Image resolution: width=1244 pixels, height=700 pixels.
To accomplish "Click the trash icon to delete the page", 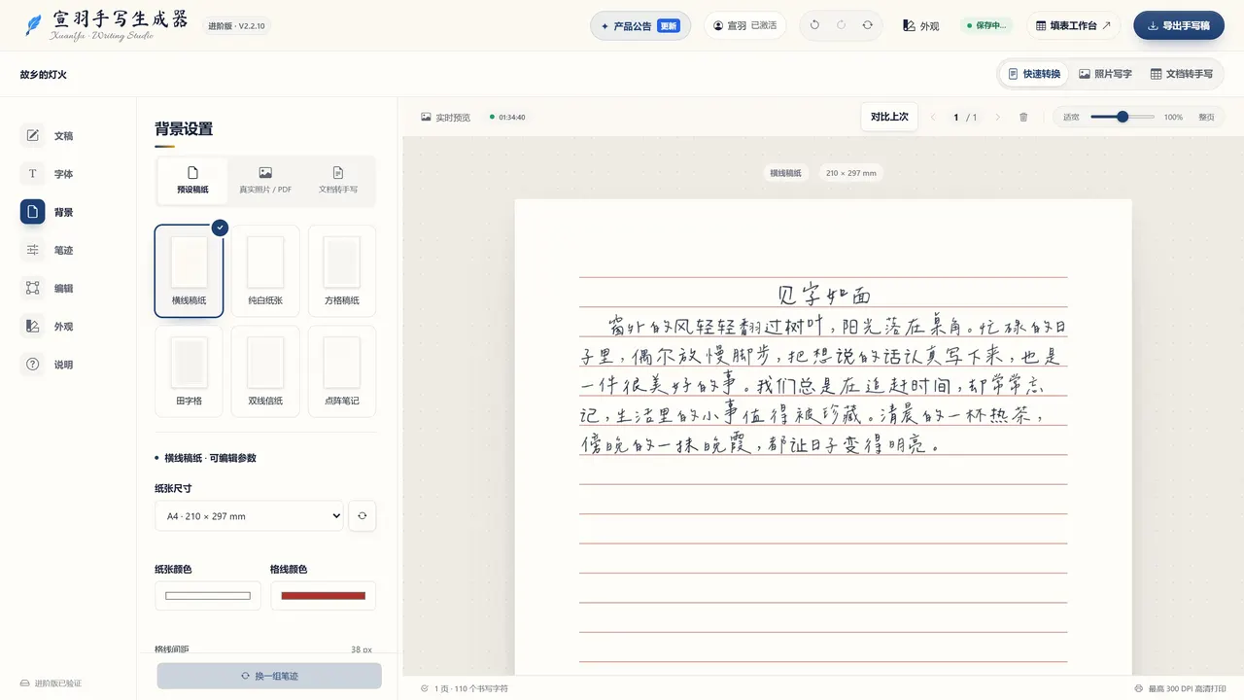I will click(x=1023, y=117).
